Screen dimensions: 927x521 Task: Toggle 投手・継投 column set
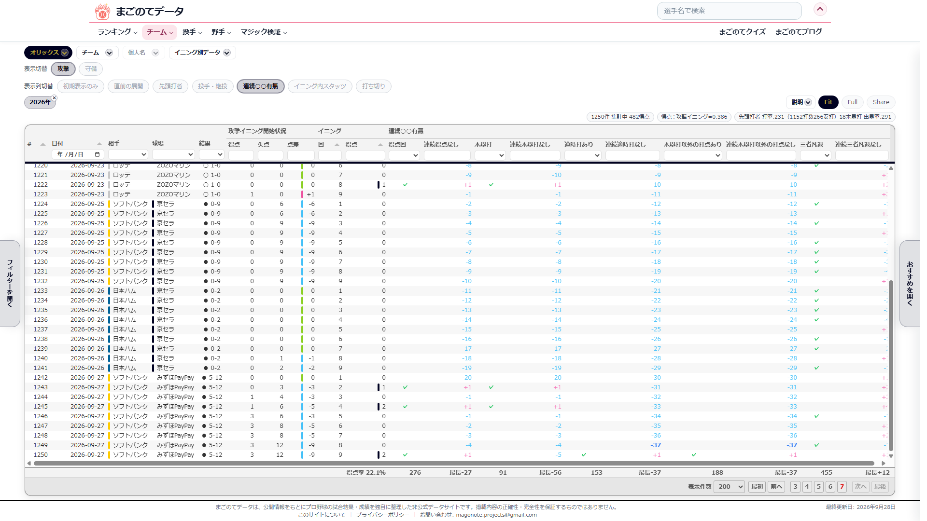212,86
